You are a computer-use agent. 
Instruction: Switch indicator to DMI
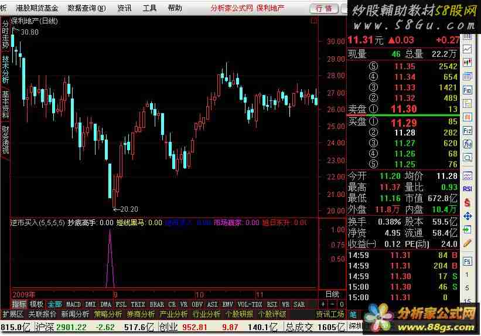pyautogui.click(x=90, y=304)
